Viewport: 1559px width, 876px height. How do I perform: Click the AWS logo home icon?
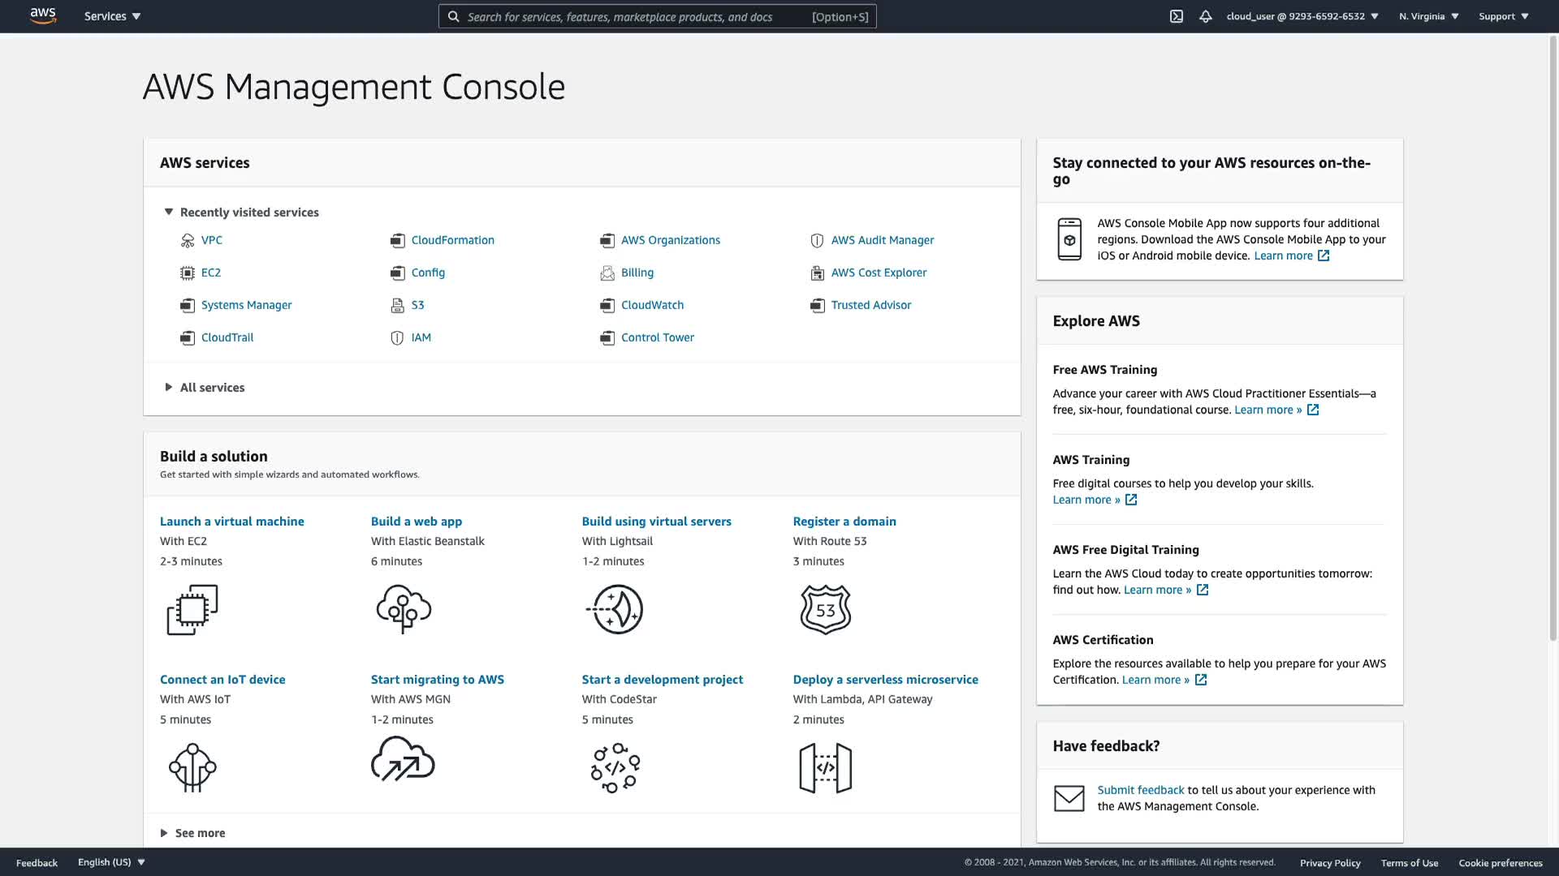(43, 16)
